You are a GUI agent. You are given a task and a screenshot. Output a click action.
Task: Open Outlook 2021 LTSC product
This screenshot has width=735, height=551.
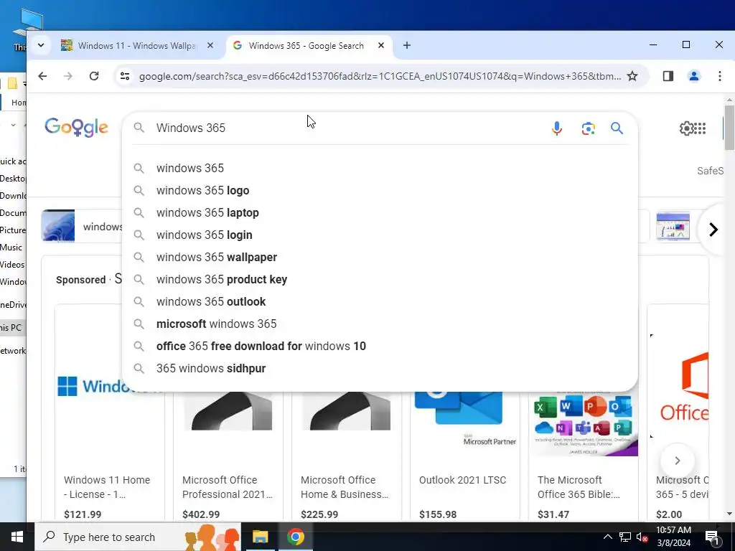point(463,480)
